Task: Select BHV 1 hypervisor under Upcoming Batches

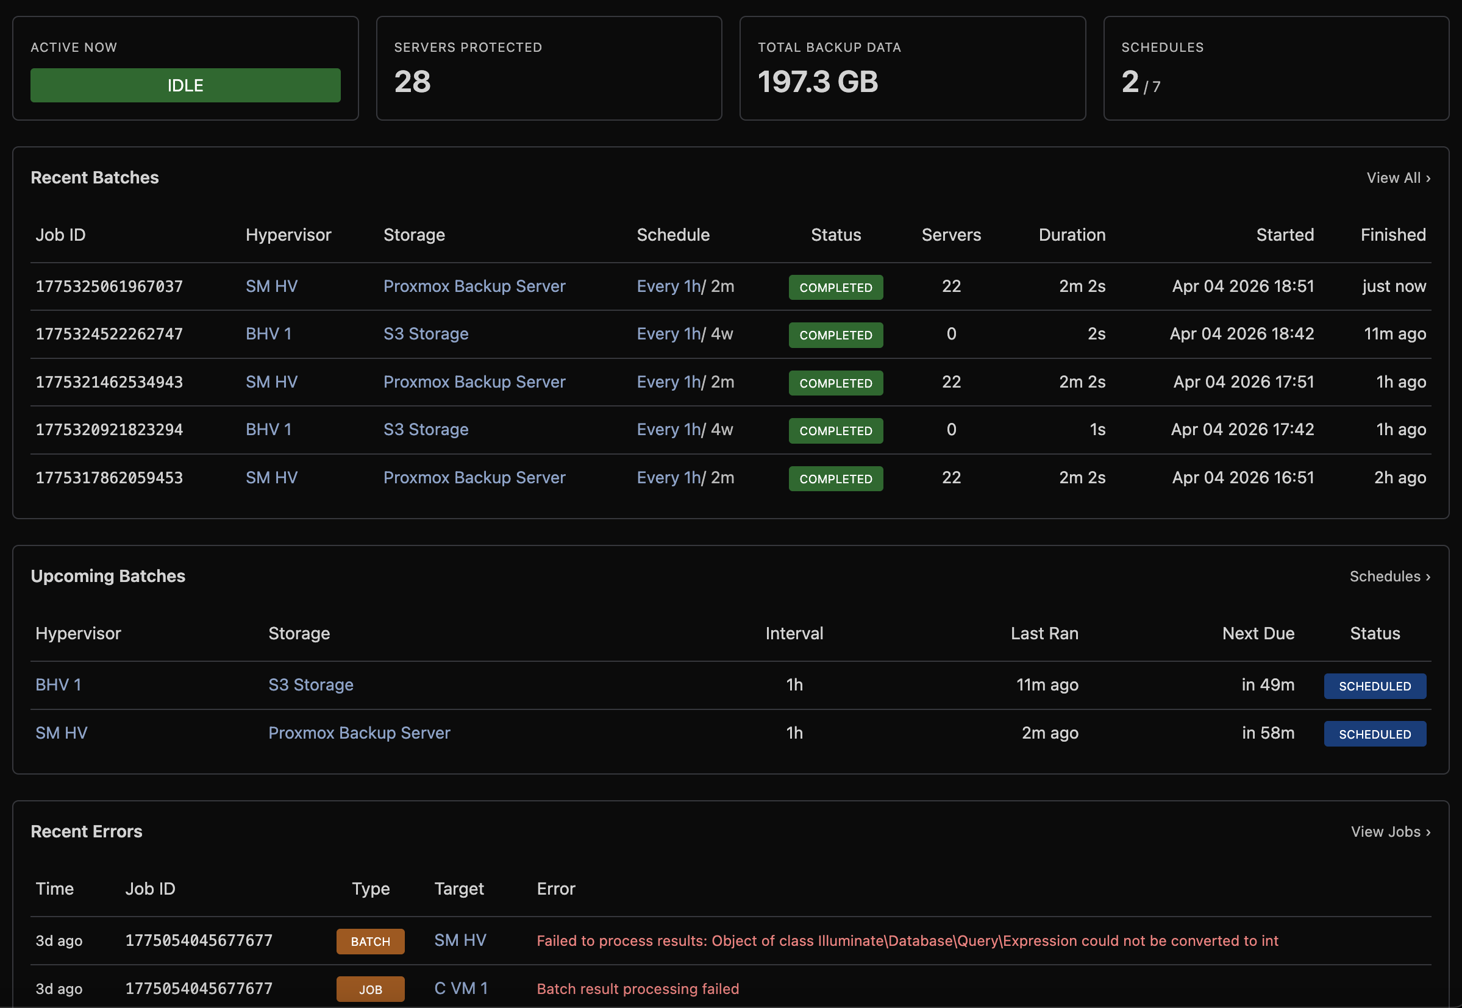Action: point(58,684)
